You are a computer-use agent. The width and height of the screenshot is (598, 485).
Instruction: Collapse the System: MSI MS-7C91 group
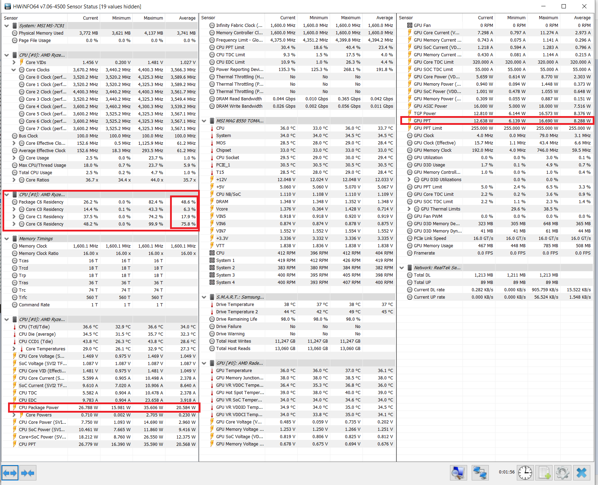pyautogui.click(x=7, y=26)
